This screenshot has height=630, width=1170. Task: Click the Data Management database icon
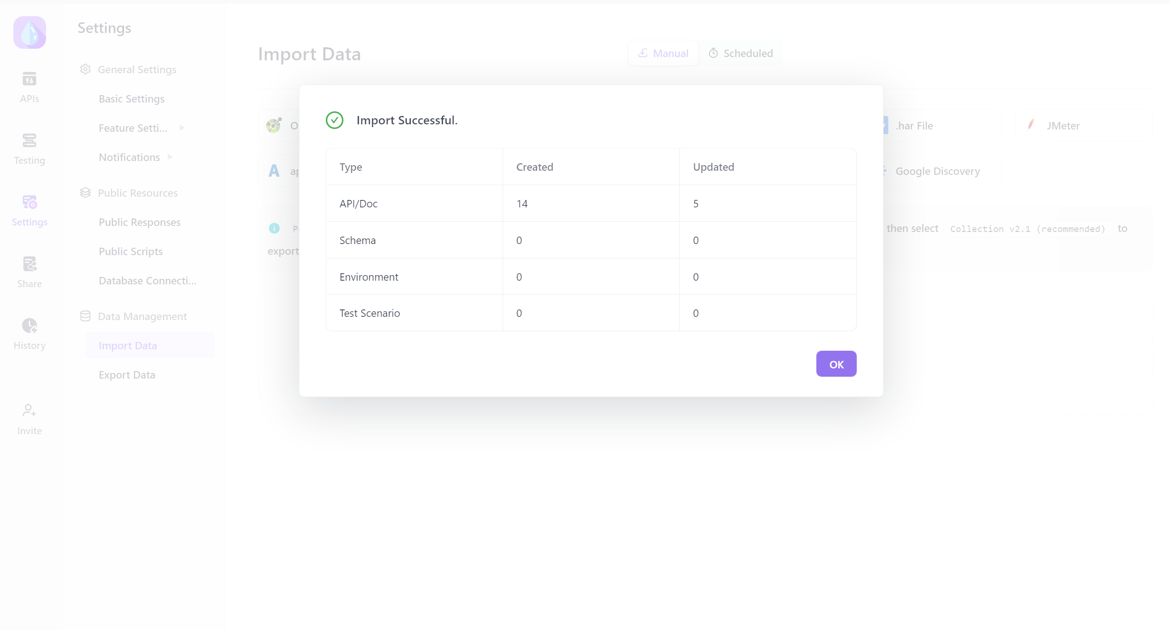(85, 316)
